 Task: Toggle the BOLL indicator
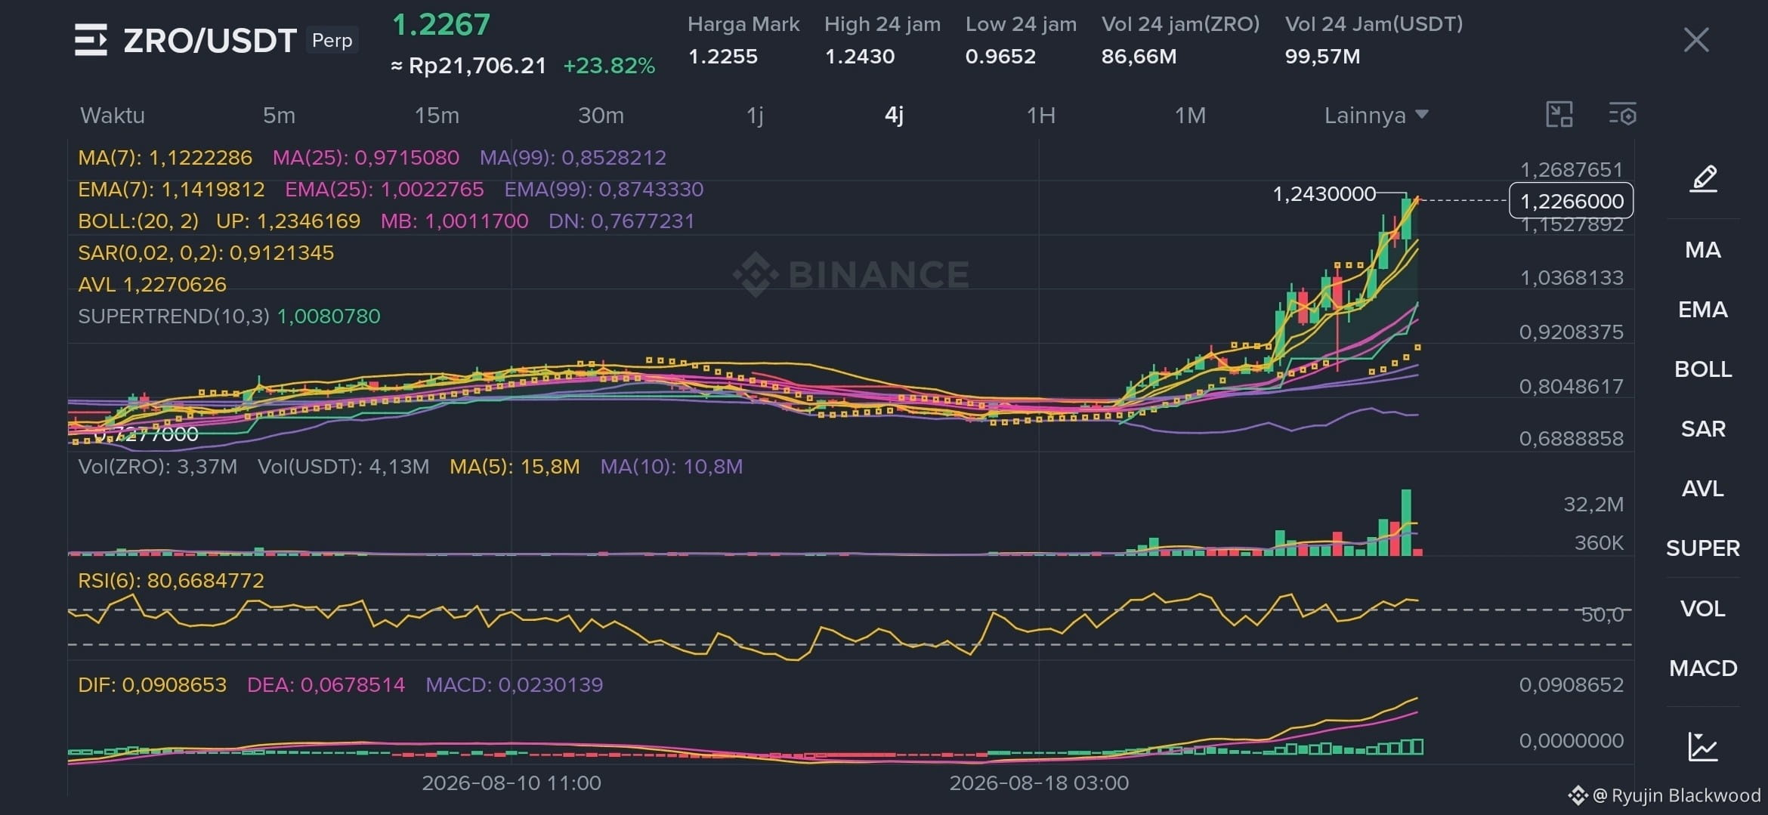coord(1703,369)
